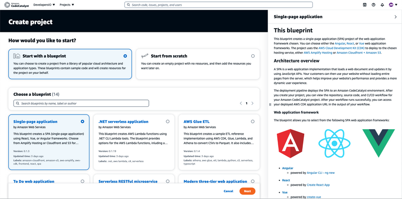Click the side panel resize handle
402x199 pixels.
click(x=270, y=105)
